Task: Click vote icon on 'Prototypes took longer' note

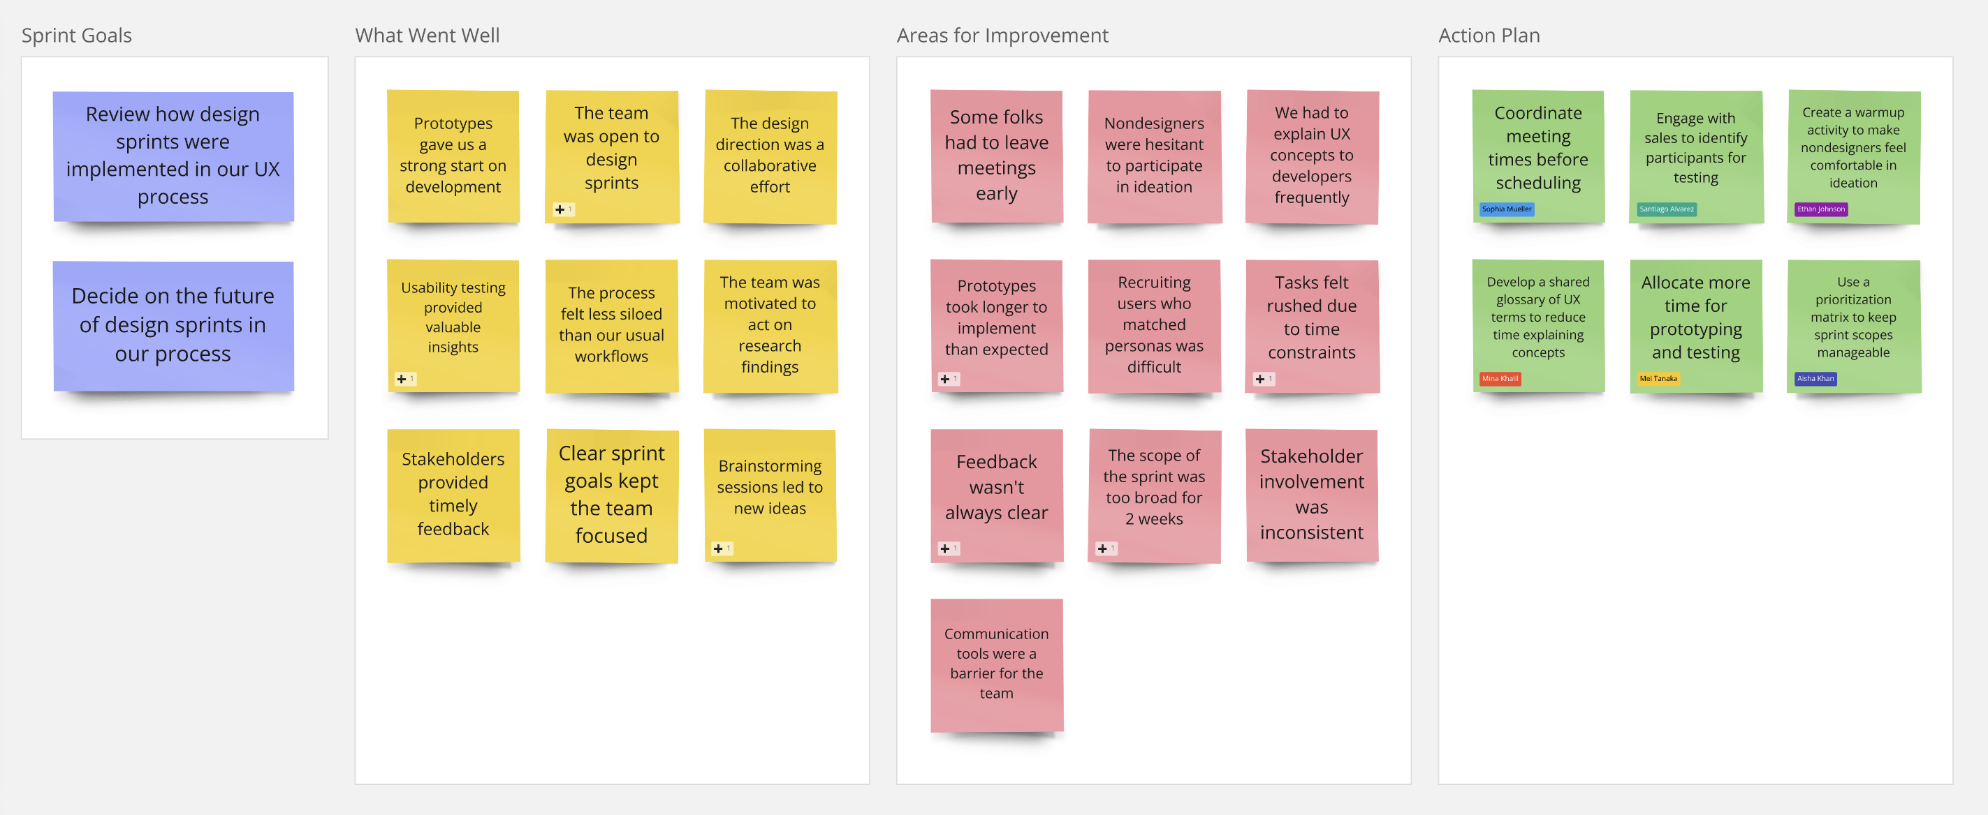Action: pos(948,380)
